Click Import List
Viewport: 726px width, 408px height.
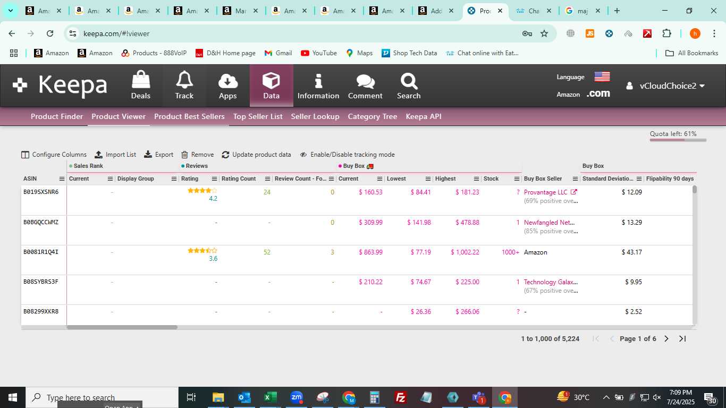tap(115, 155)
